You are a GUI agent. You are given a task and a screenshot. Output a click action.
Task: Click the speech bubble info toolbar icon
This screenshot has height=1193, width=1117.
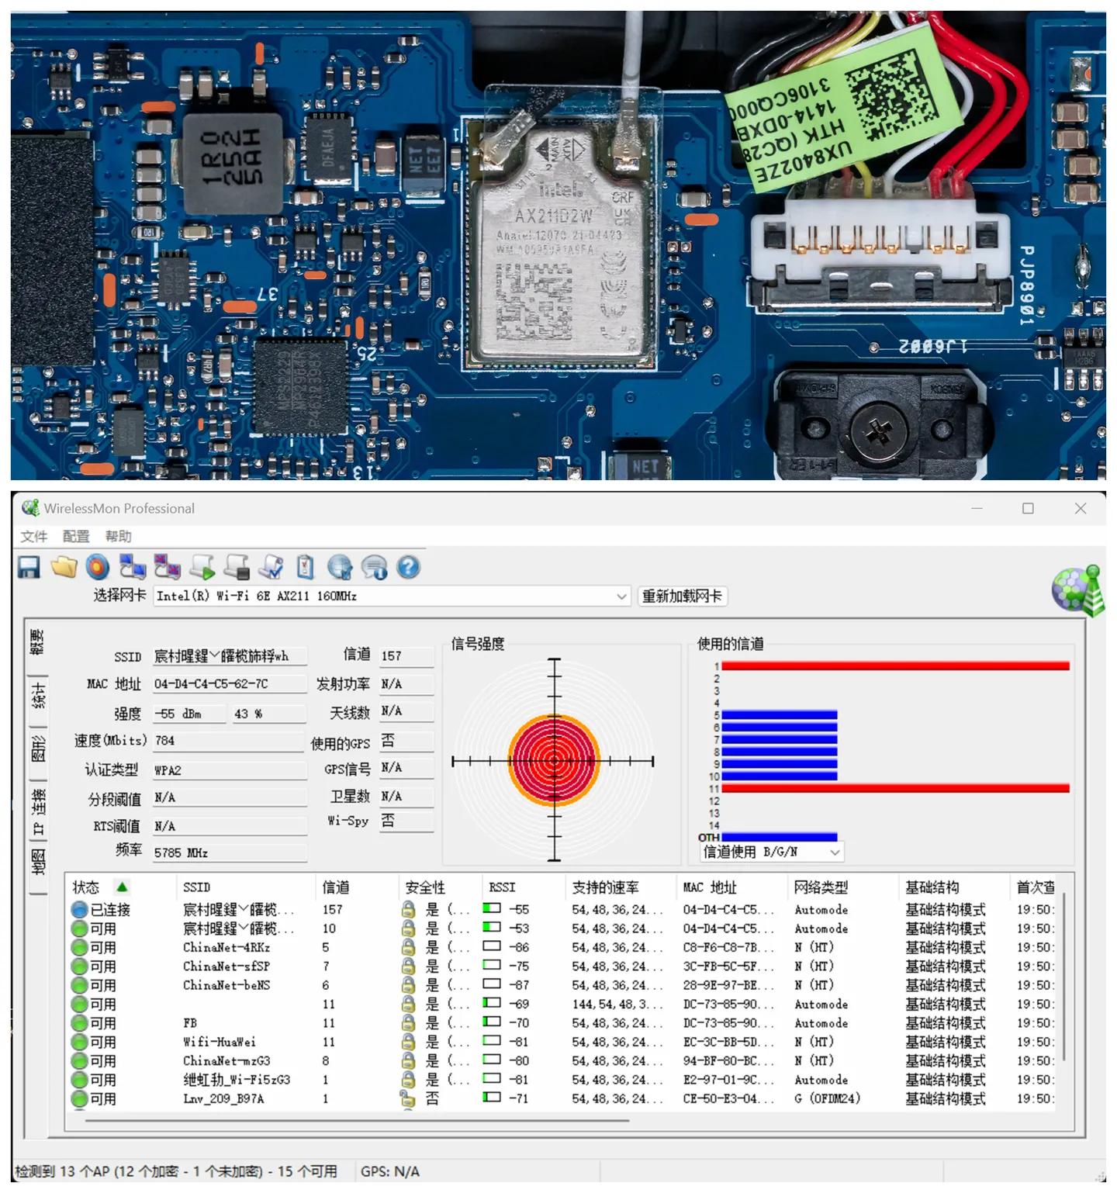point(375,568)
